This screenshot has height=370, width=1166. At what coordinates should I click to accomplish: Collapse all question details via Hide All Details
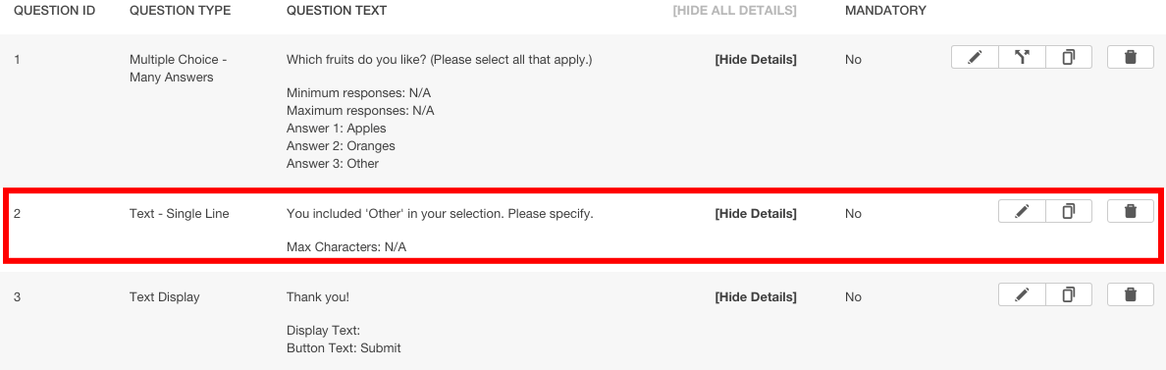click(x=734, y=11)
